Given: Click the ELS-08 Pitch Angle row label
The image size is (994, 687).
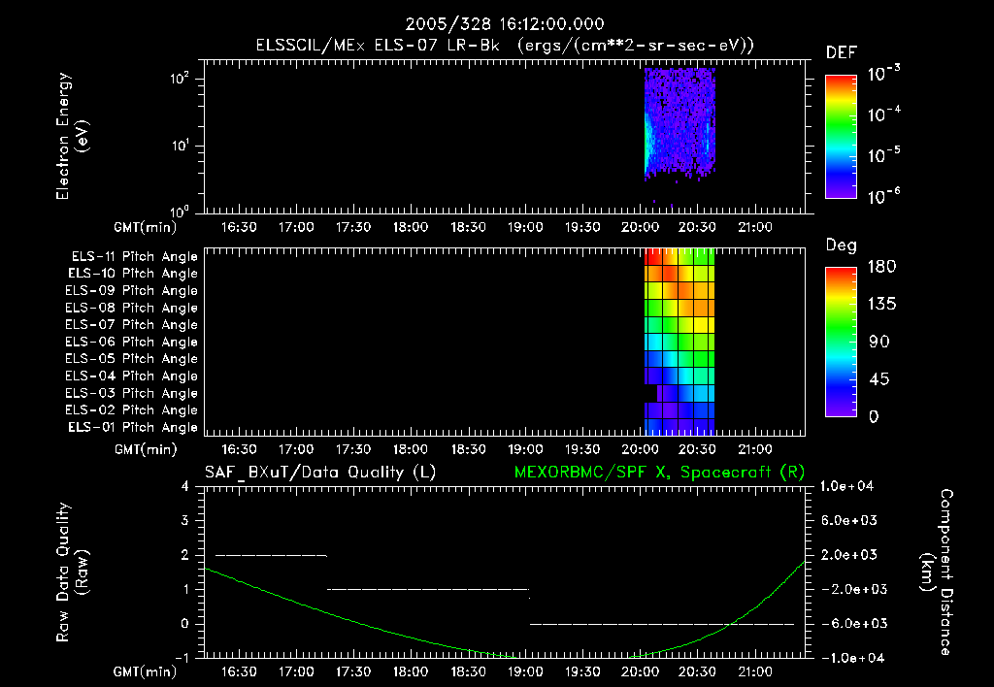Looking at the screenshot, I should click(x=131, y=308).
